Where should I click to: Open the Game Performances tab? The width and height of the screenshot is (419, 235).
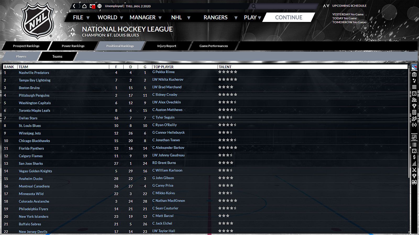(x=214, y=46)
